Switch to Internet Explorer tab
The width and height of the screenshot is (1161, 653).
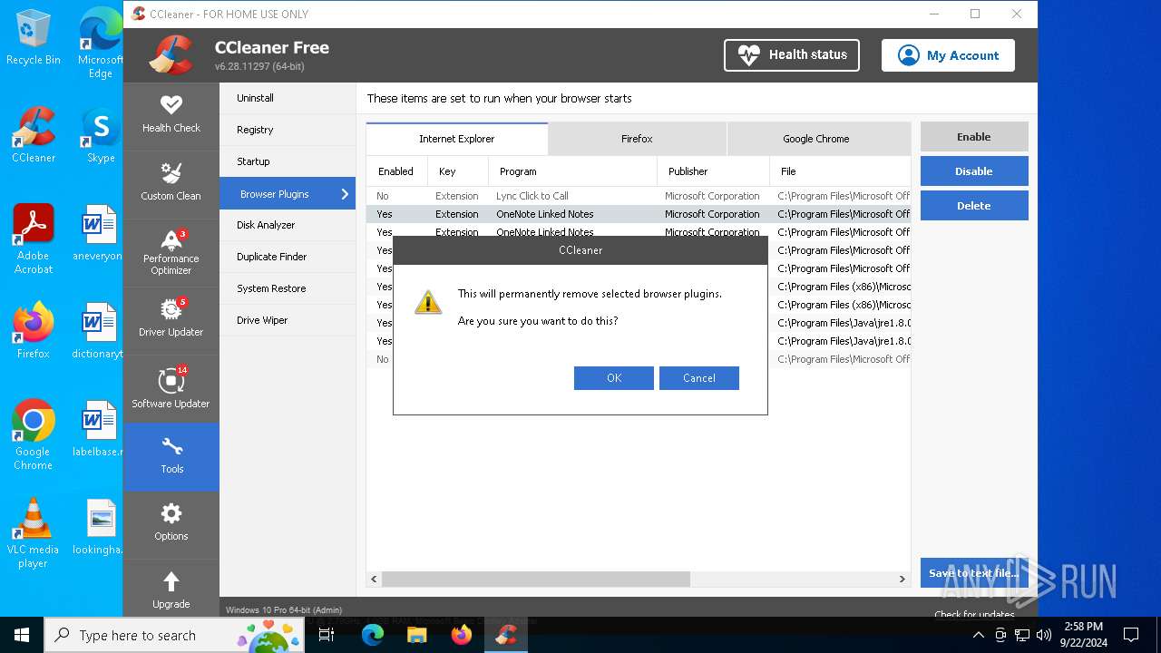click(x=457, y=139)
